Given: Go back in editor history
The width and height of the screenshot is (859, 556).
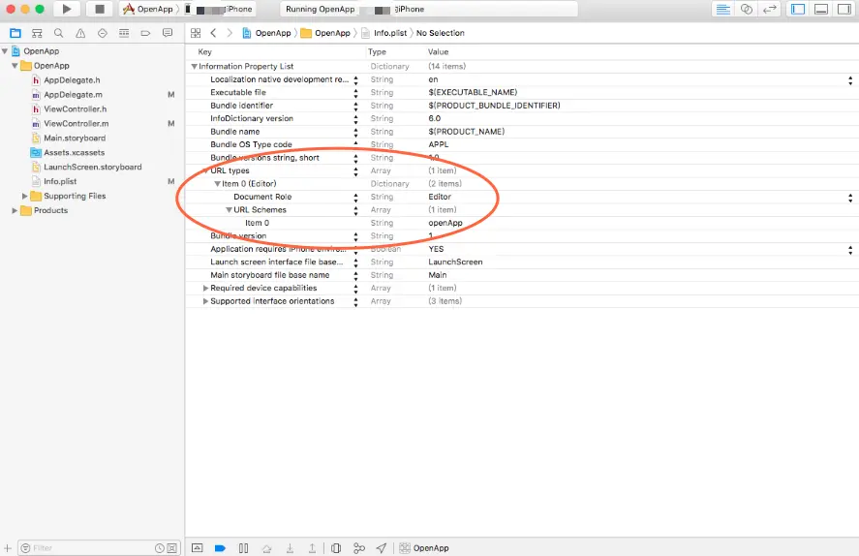Looking at the screenshot, I should pos(213,33).
